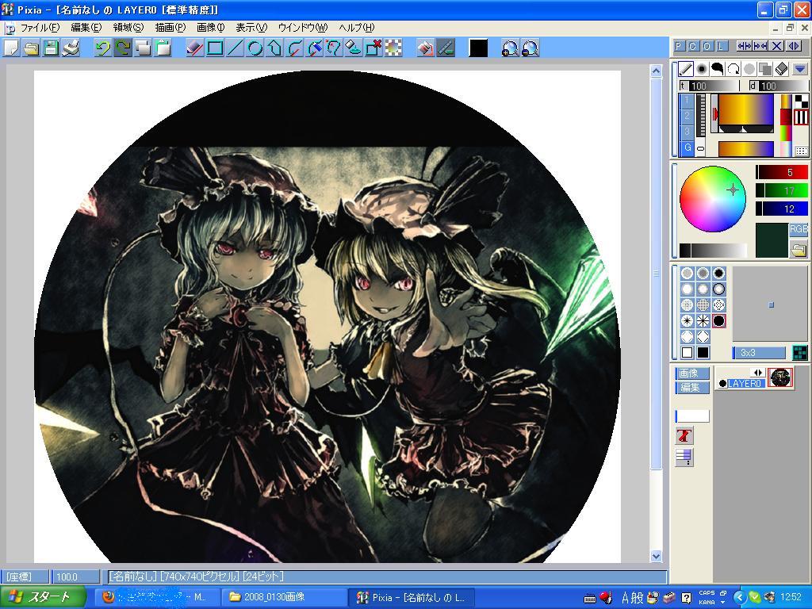Adjust the green channel slider
This screenshot has height=609, width=812.
(x=781, y=190)
